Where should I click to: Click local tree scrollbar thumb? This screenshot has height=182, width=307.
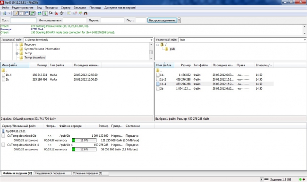(x=151, y=52)
